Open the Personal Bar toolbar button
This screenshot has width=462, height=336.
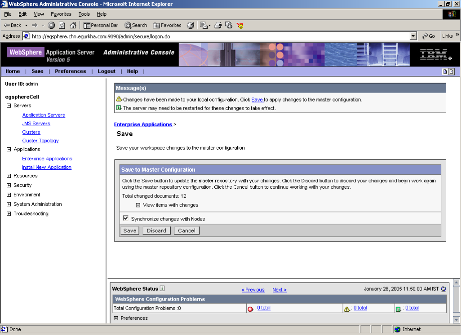pos(101,25)
